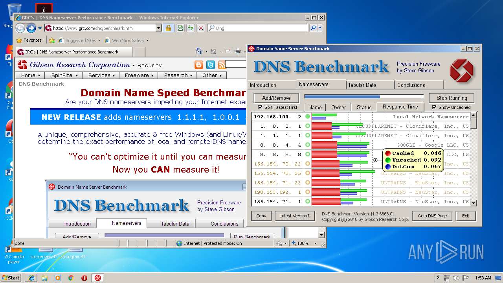Click the IE Forward arrow button
The height and width of the screenshot is (283, 503).
[x=31, y=28]
